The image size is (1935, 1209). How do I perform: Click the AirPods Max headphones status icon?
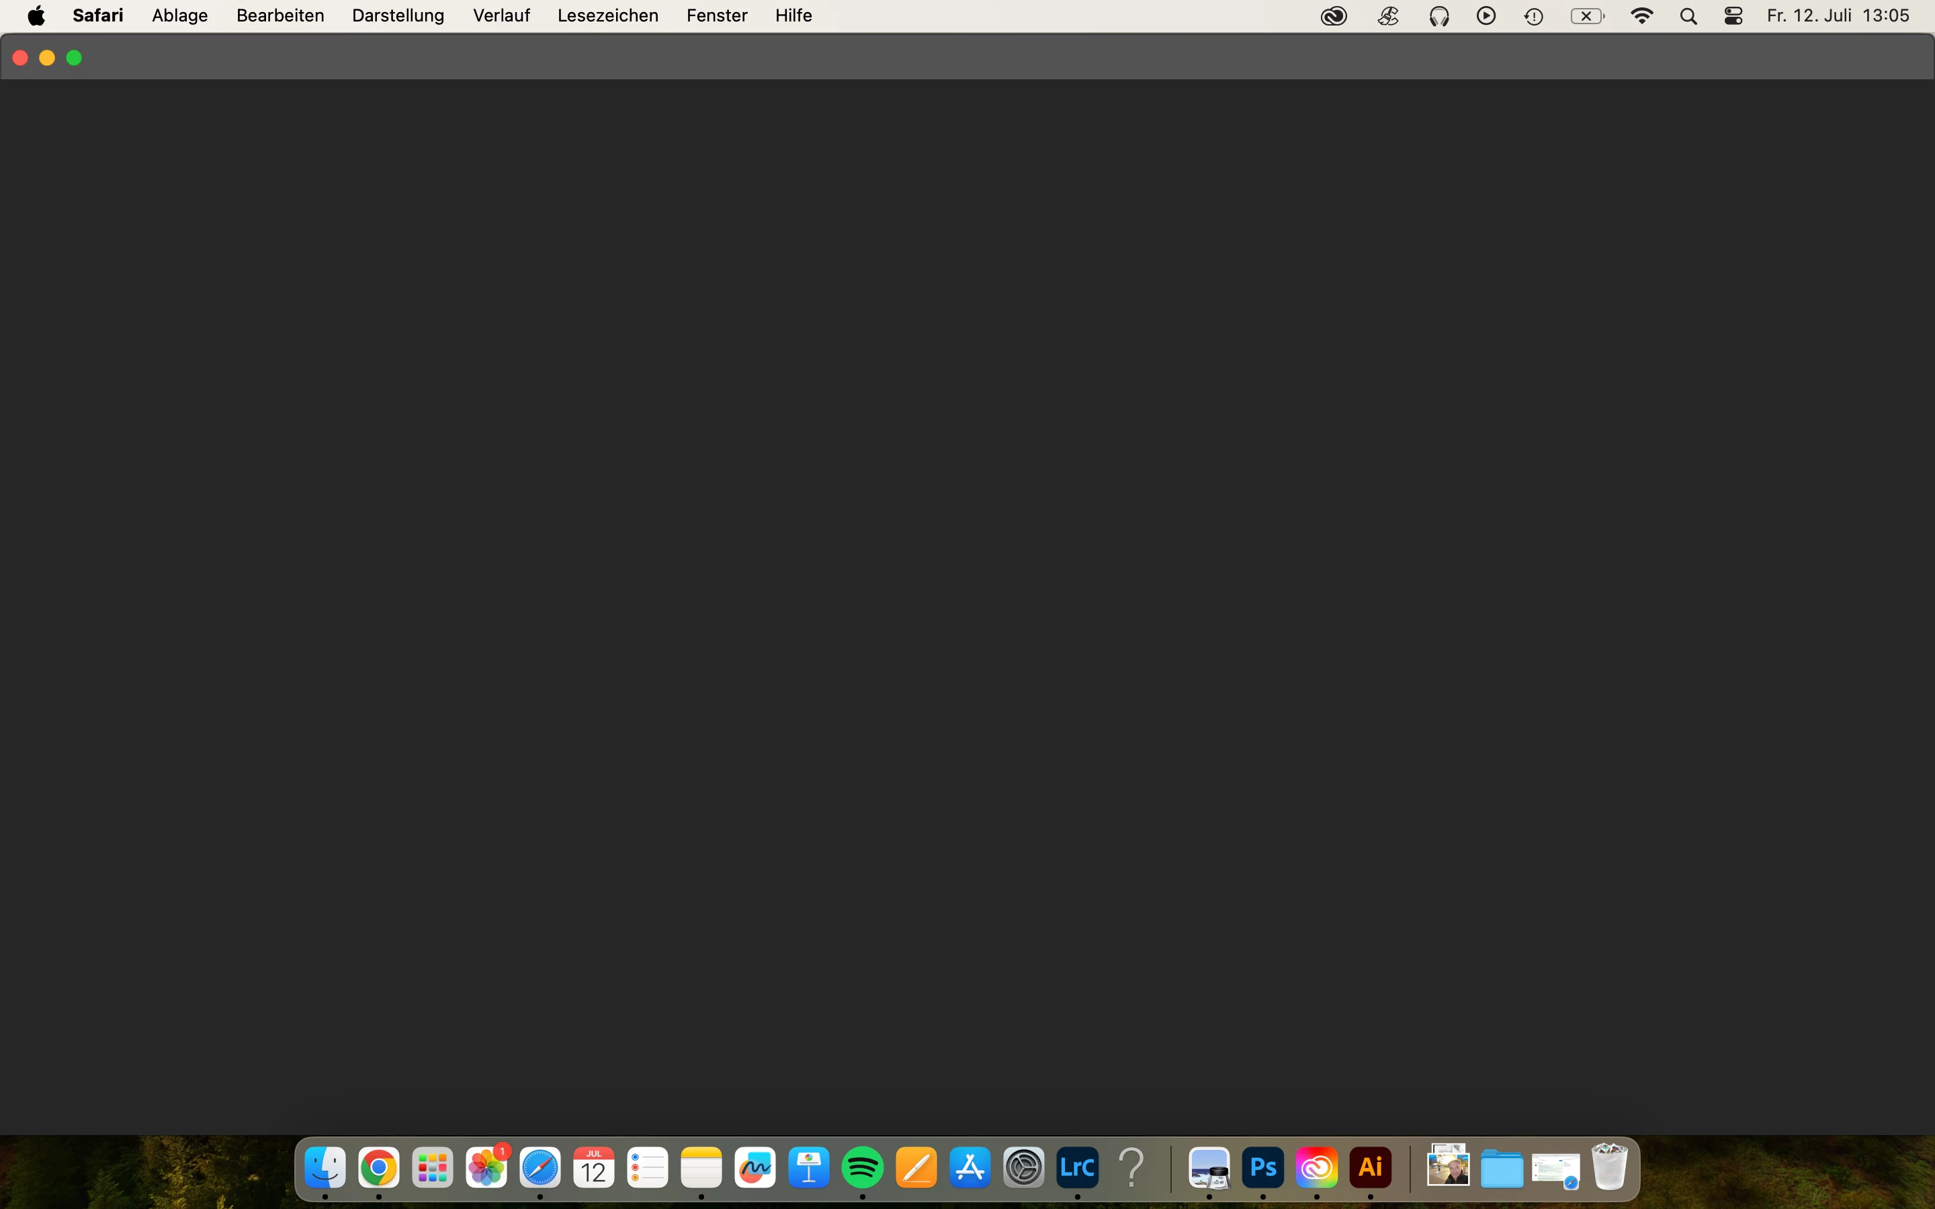click(1439, 16)
